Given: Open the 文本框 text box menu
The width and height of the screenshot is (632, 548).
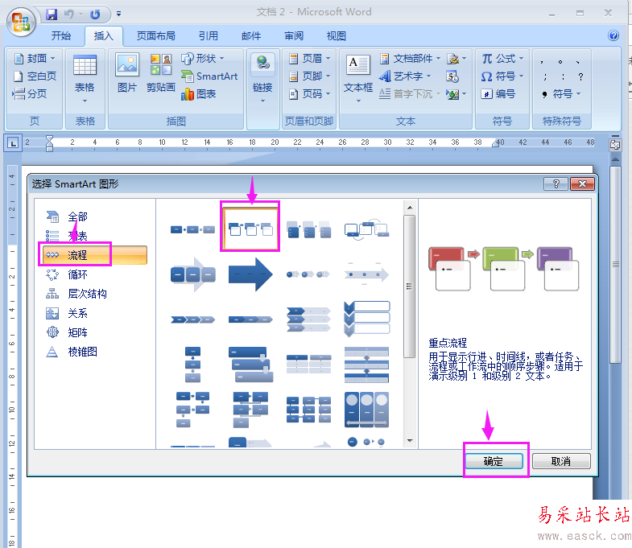Looking at the screenshot, I should pyautogui.click(x=358, y=79).
